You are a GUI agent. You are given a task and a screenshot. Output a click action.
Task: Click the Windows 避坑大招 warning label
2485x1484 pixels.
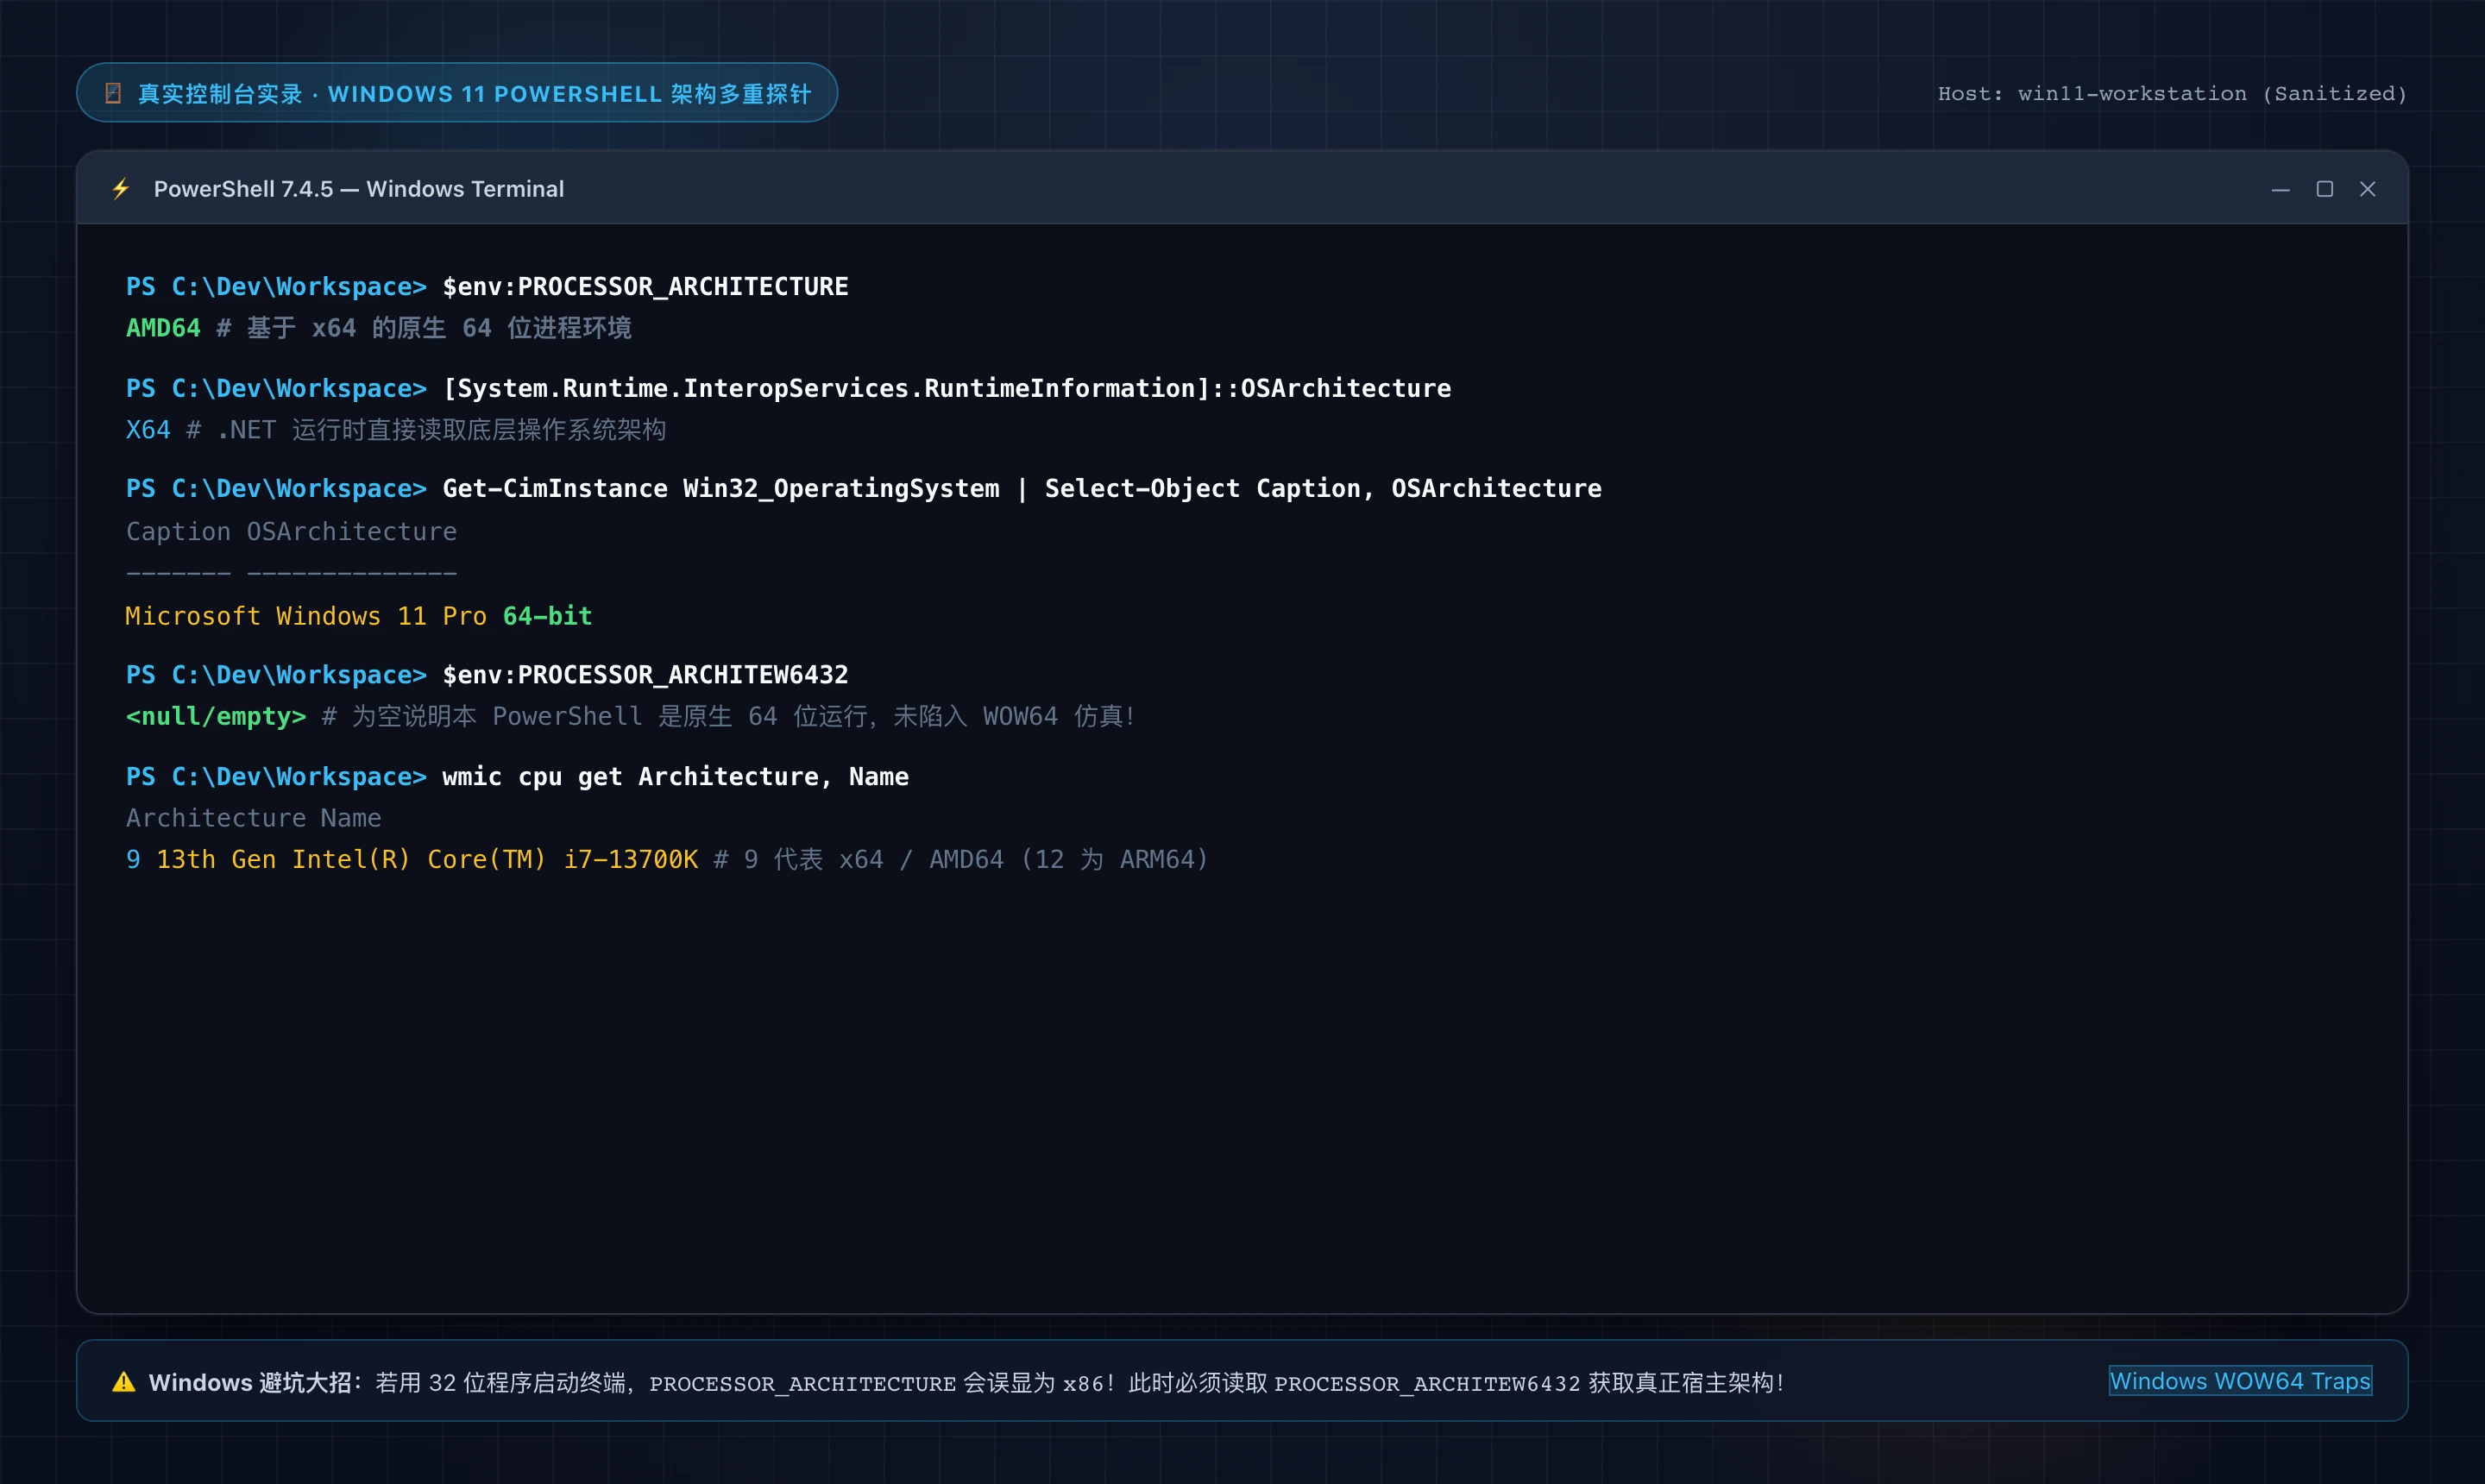pos(255,1382)
